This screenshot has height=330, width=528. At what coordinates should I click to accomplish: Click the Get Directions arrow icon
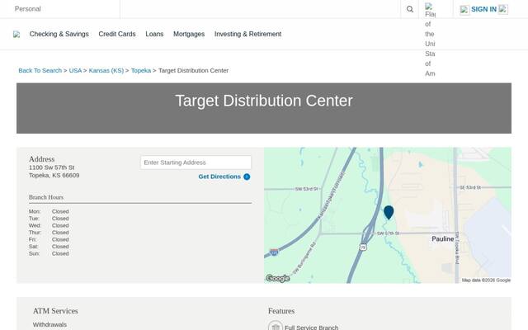(x=247, y=177)
